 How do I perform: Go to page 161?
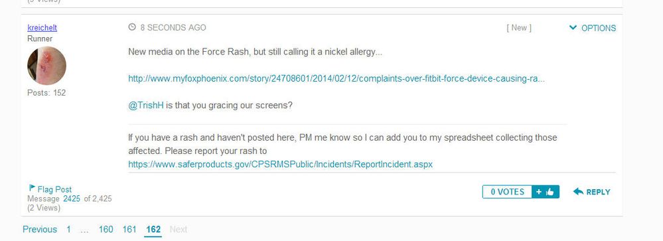[129, 229]
